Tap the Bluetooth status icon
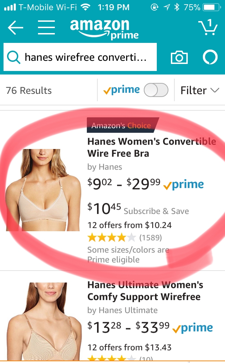 coord(177,7)
